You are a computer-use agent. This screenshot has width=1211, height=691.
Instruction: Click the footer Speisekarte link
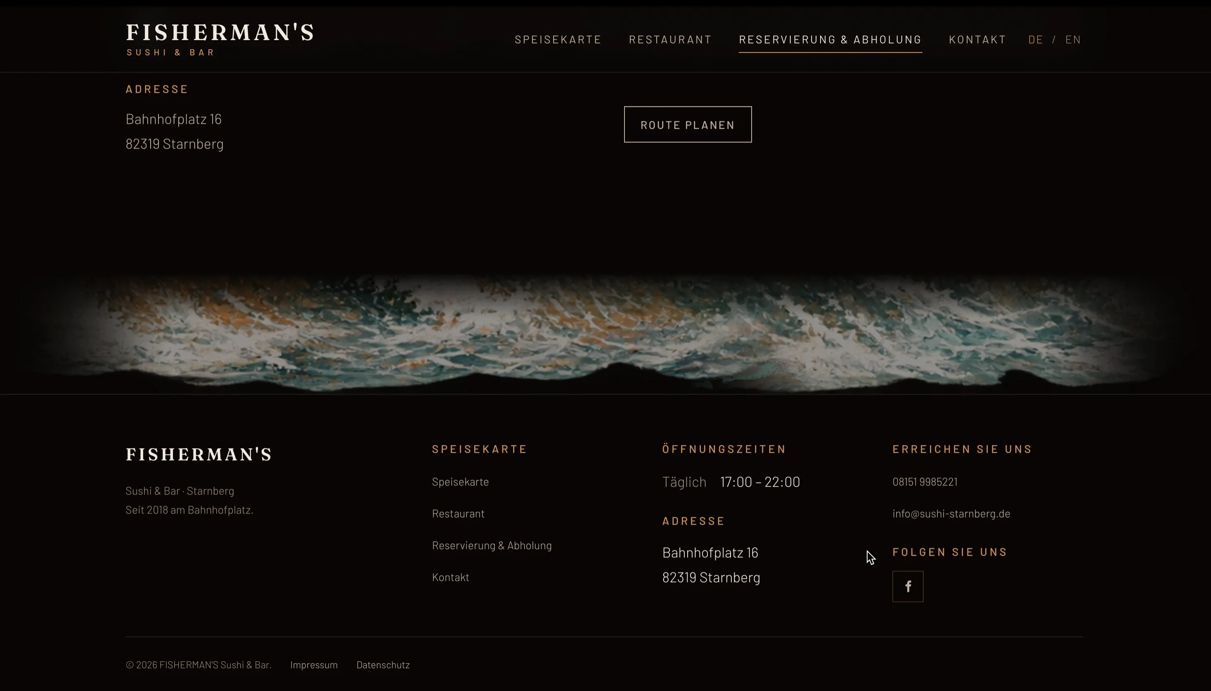[x=460, y=482]
